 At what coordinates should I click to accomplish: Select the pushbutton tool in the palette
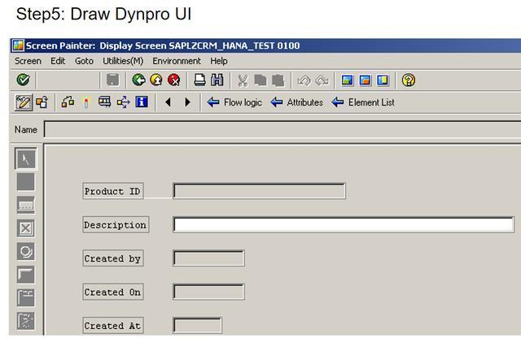(x=25, y=275)
